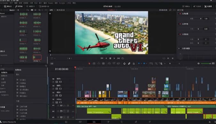
Task: Click the Loop playback icon
Action: (123, 58)
